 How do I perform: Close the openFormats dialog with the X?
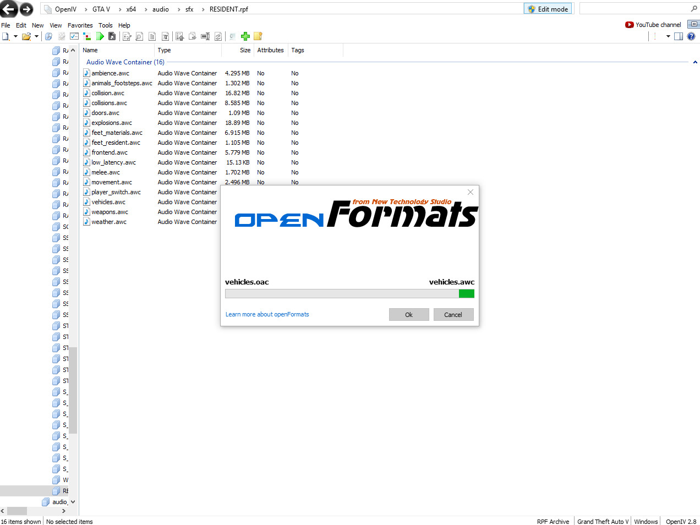(471, 192)
